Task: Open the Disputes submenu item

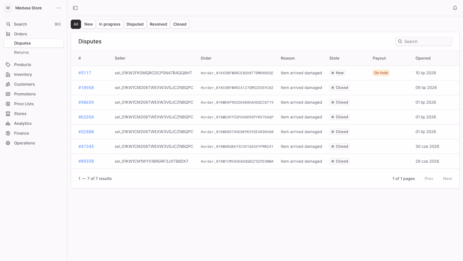Action: coord(33,43)
